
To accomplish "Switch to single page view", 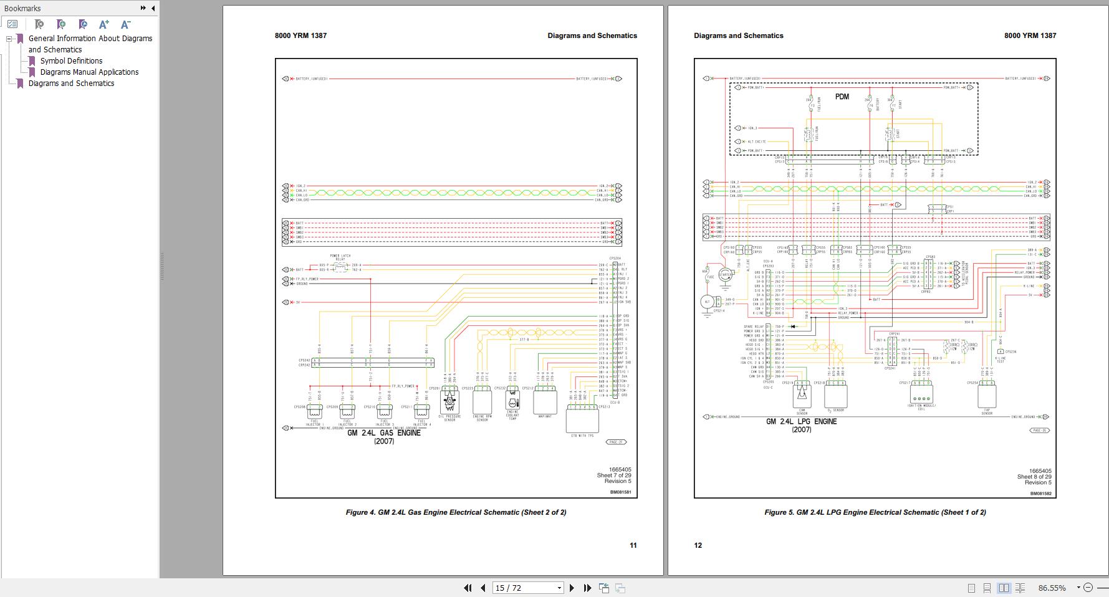I will (x=971, y=588).
